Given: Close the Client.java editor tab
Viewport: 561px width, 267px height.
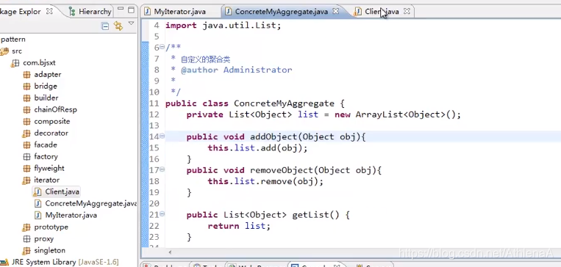Looking at the screenshot, I should coord(407,11).
